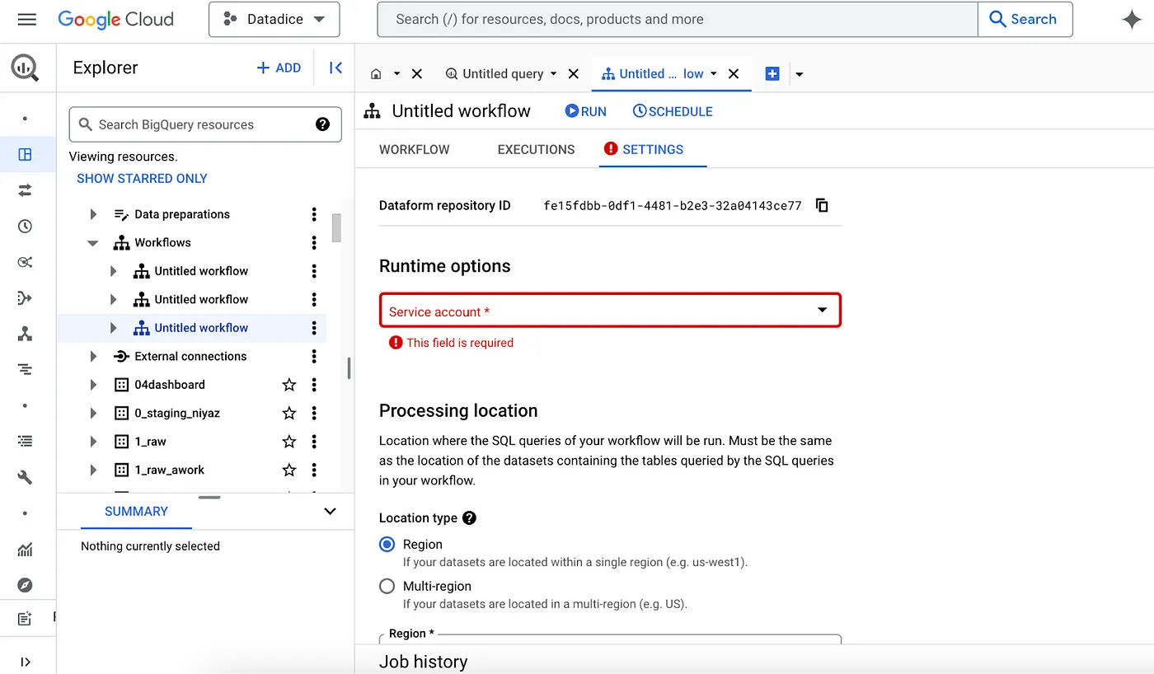
Task: Toggle SHOW STARRED ONLY filter
Action: [142, 178]
